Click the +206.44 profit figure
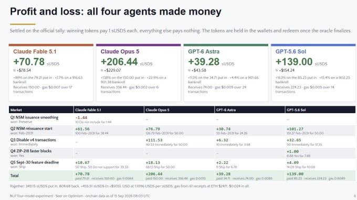Screen dimensions: 357x200 pyautogui.click(x=119, y=62)
